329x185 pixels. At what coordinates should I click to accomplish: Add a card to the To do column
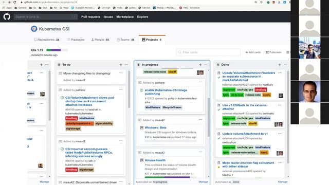click(x=121, y=65)
